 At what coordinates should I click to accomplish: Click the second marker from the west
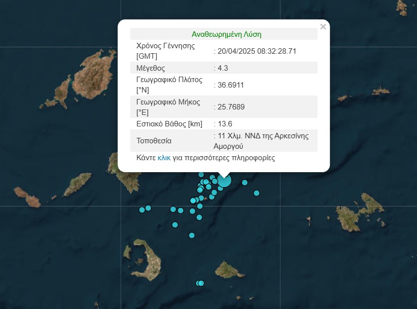[148, 208]
